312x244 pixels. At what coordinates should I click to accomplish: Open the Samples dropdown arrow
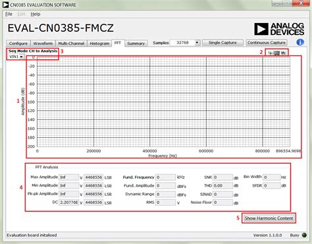click(197, 43)
